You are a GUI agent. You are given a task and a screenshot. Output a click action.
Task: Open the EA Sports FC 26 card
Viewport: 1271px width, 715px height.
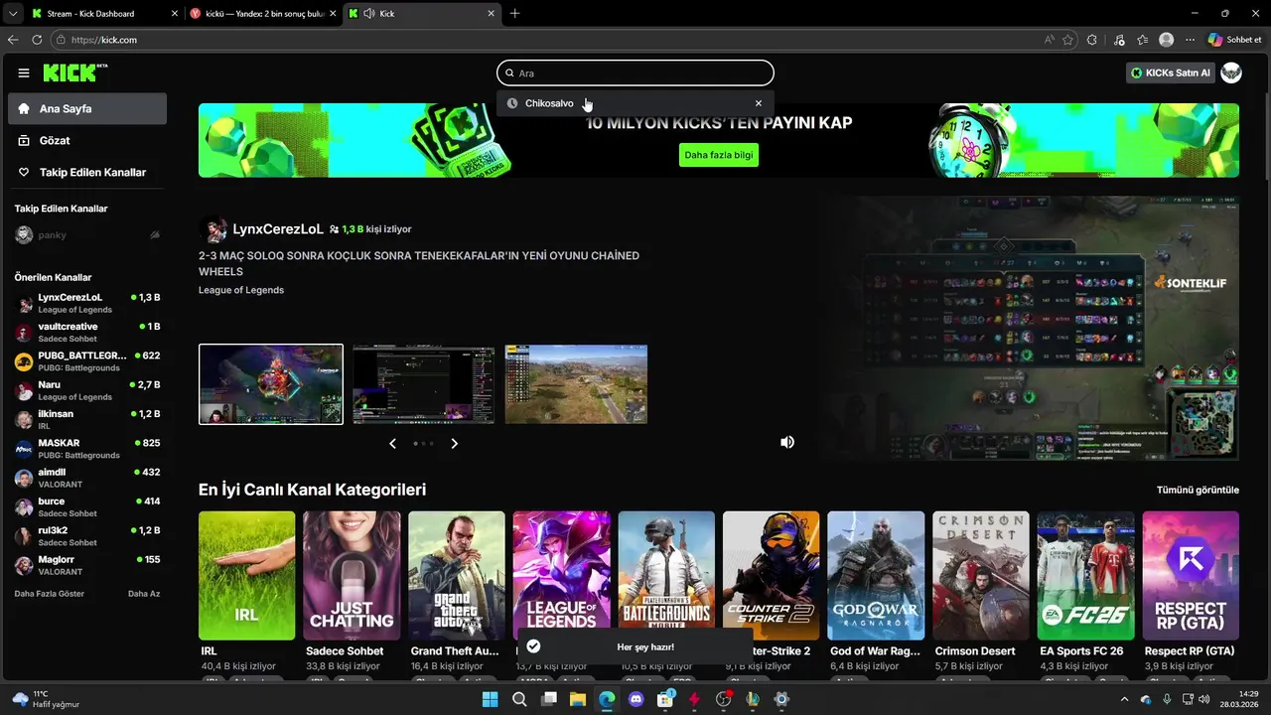point(1086,576)
